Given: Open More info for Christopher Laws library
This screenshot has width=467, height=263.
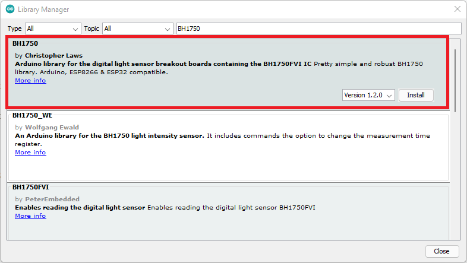Looking at the screenshot, I should pyautogui.click(x=30, y=81).
